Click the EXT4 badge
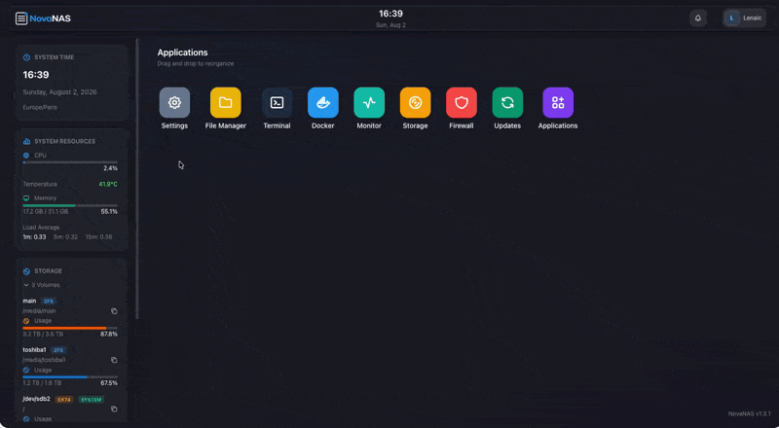Screen dimensions: 779x428 [x=63, y=400]
